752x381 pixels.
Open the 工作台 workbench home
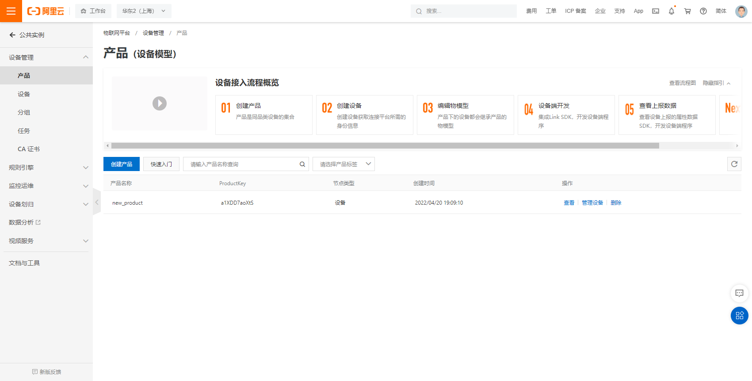[x=93, y=11]
